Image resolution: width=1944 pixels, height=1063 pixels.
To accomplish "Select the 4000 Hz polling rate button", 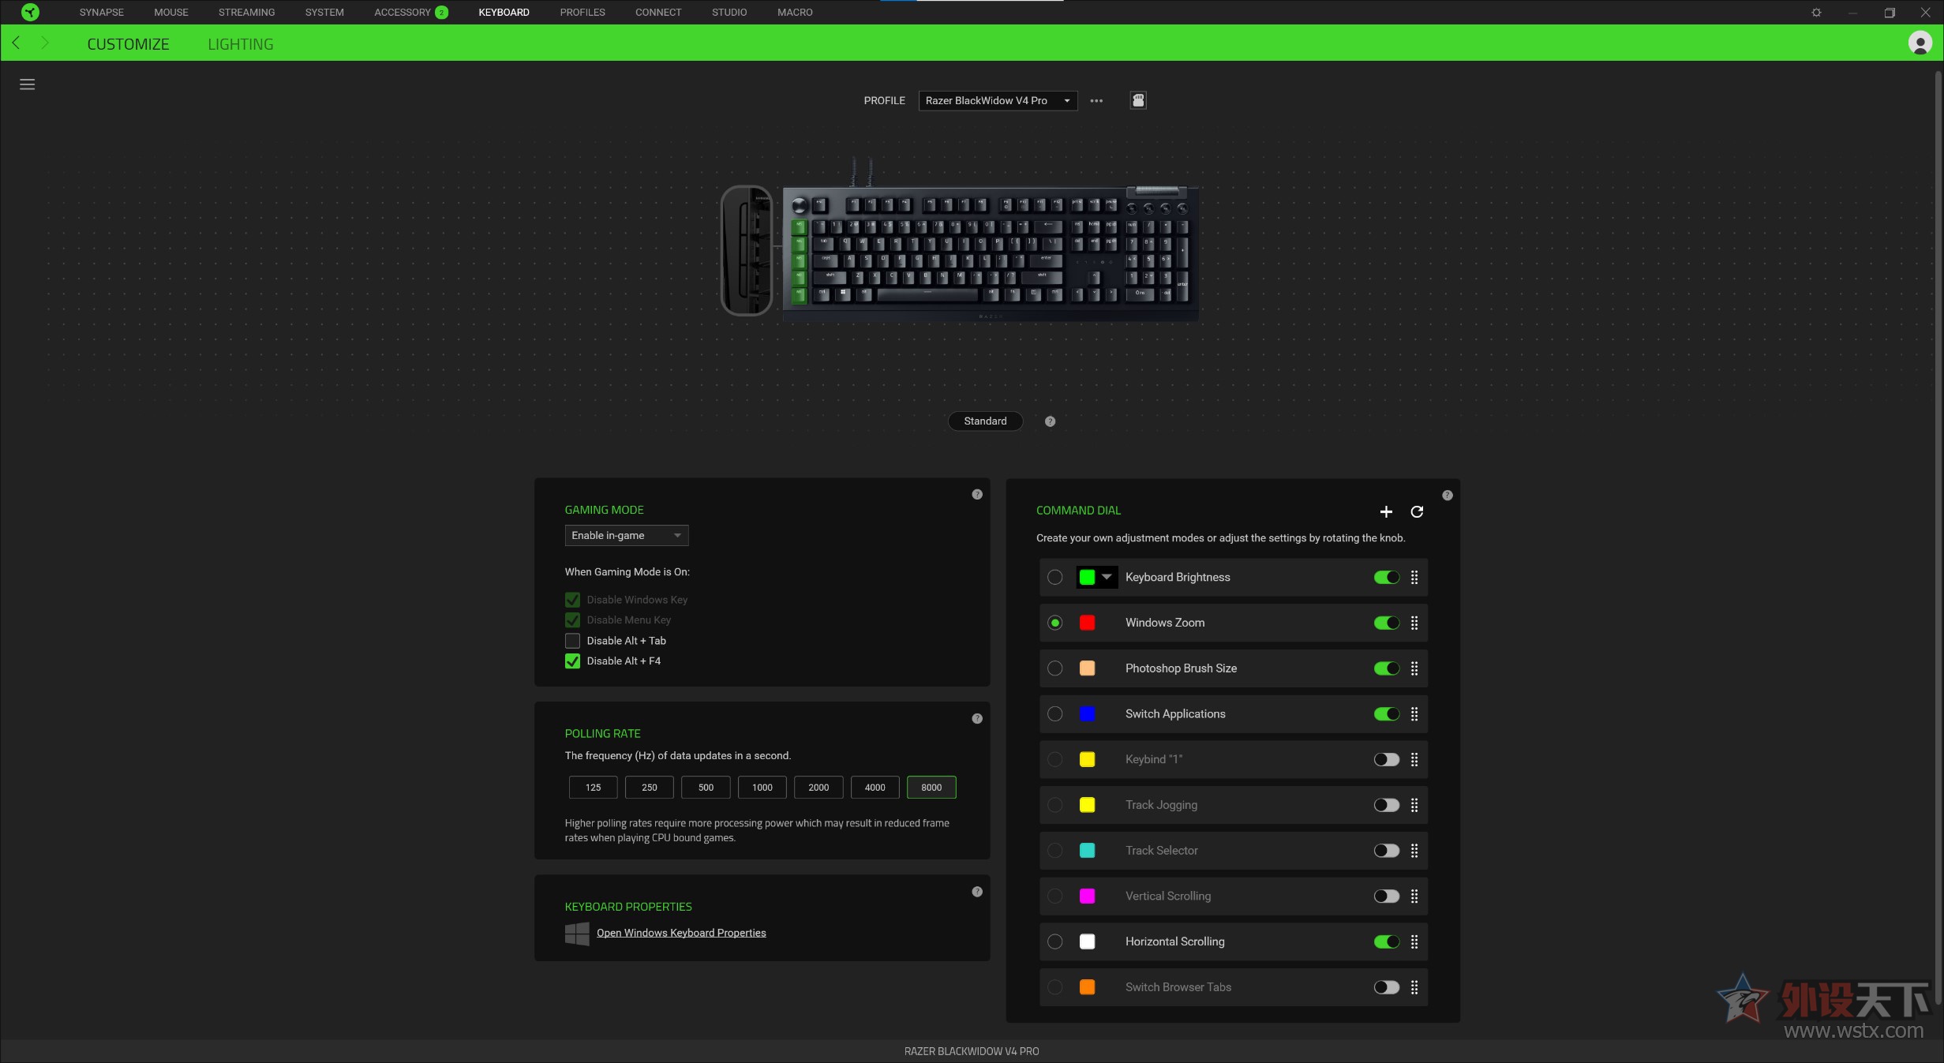I will 875,787.
